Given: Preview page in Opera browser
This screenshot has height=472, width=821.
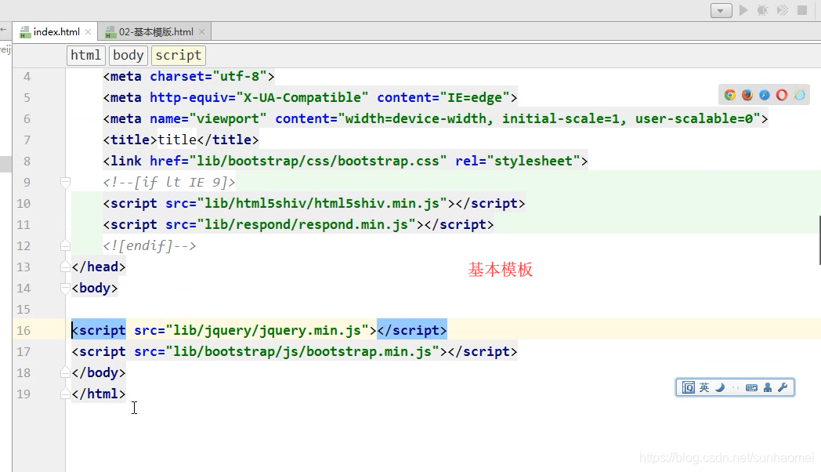Looking at the screenshot, I should [782, 95].
